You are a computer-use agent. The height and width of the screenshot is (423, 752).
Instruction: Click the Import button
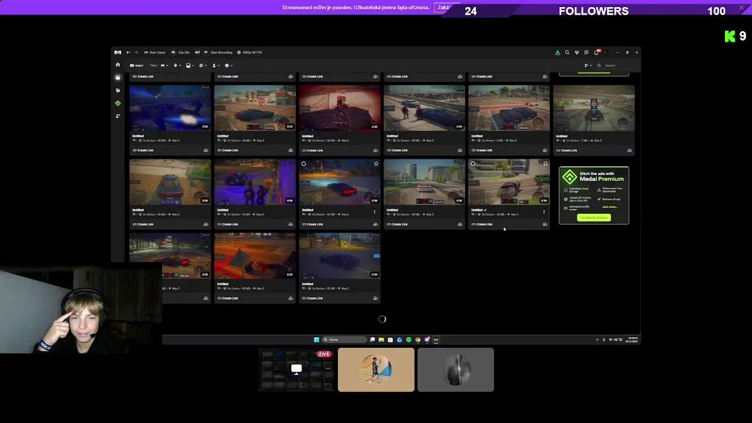coord(136,65)
